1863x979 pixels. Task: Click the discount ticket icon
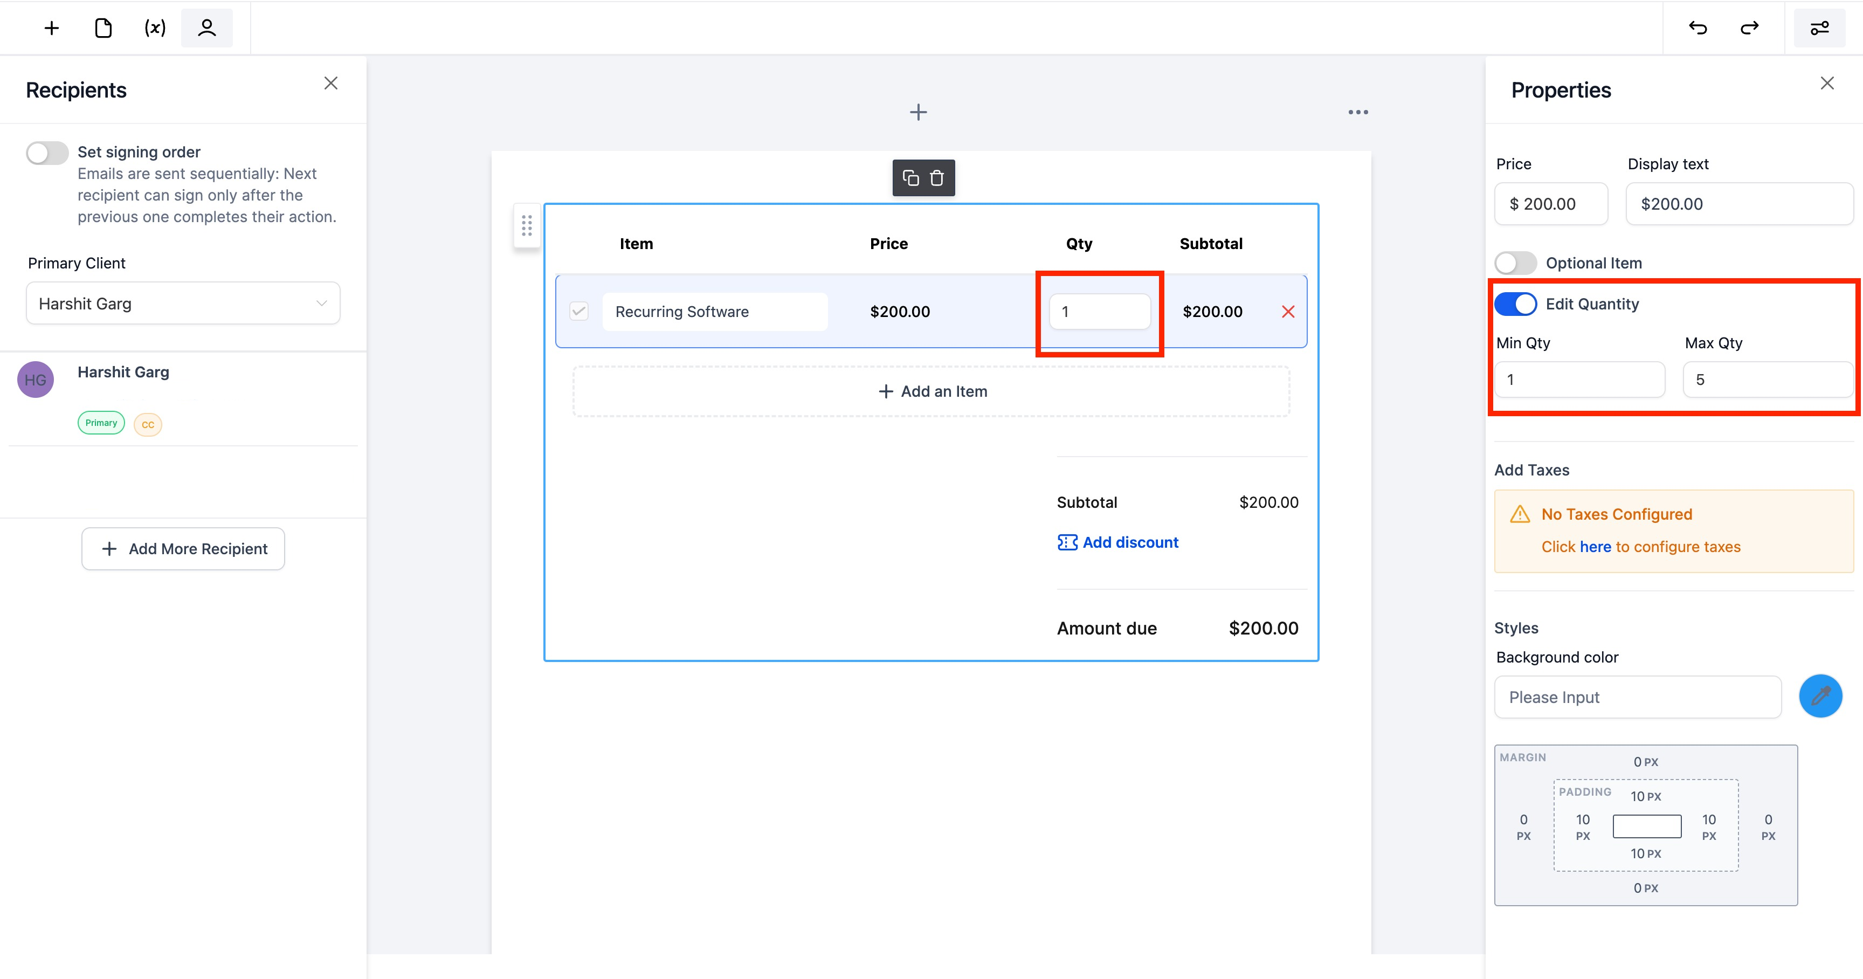tap(1067, 542)
